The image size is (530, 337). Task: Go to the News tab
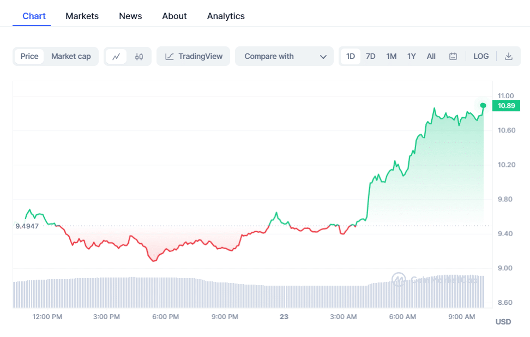[x=130, y=16]
